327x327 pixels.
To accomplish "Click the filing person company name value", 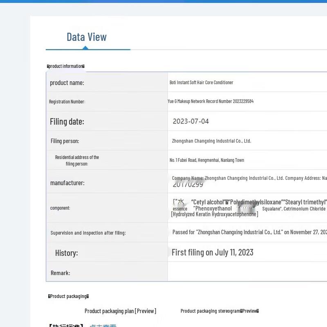I will click(211, 141).
